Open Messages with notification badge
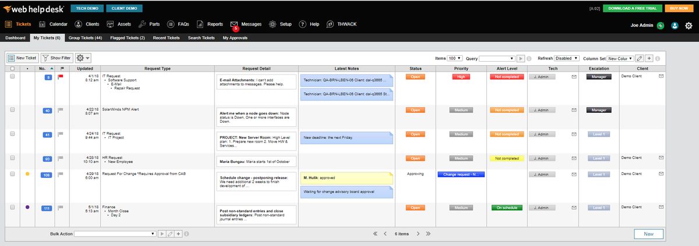The width and height of the screenshot is (699, 246). [246, 24]
